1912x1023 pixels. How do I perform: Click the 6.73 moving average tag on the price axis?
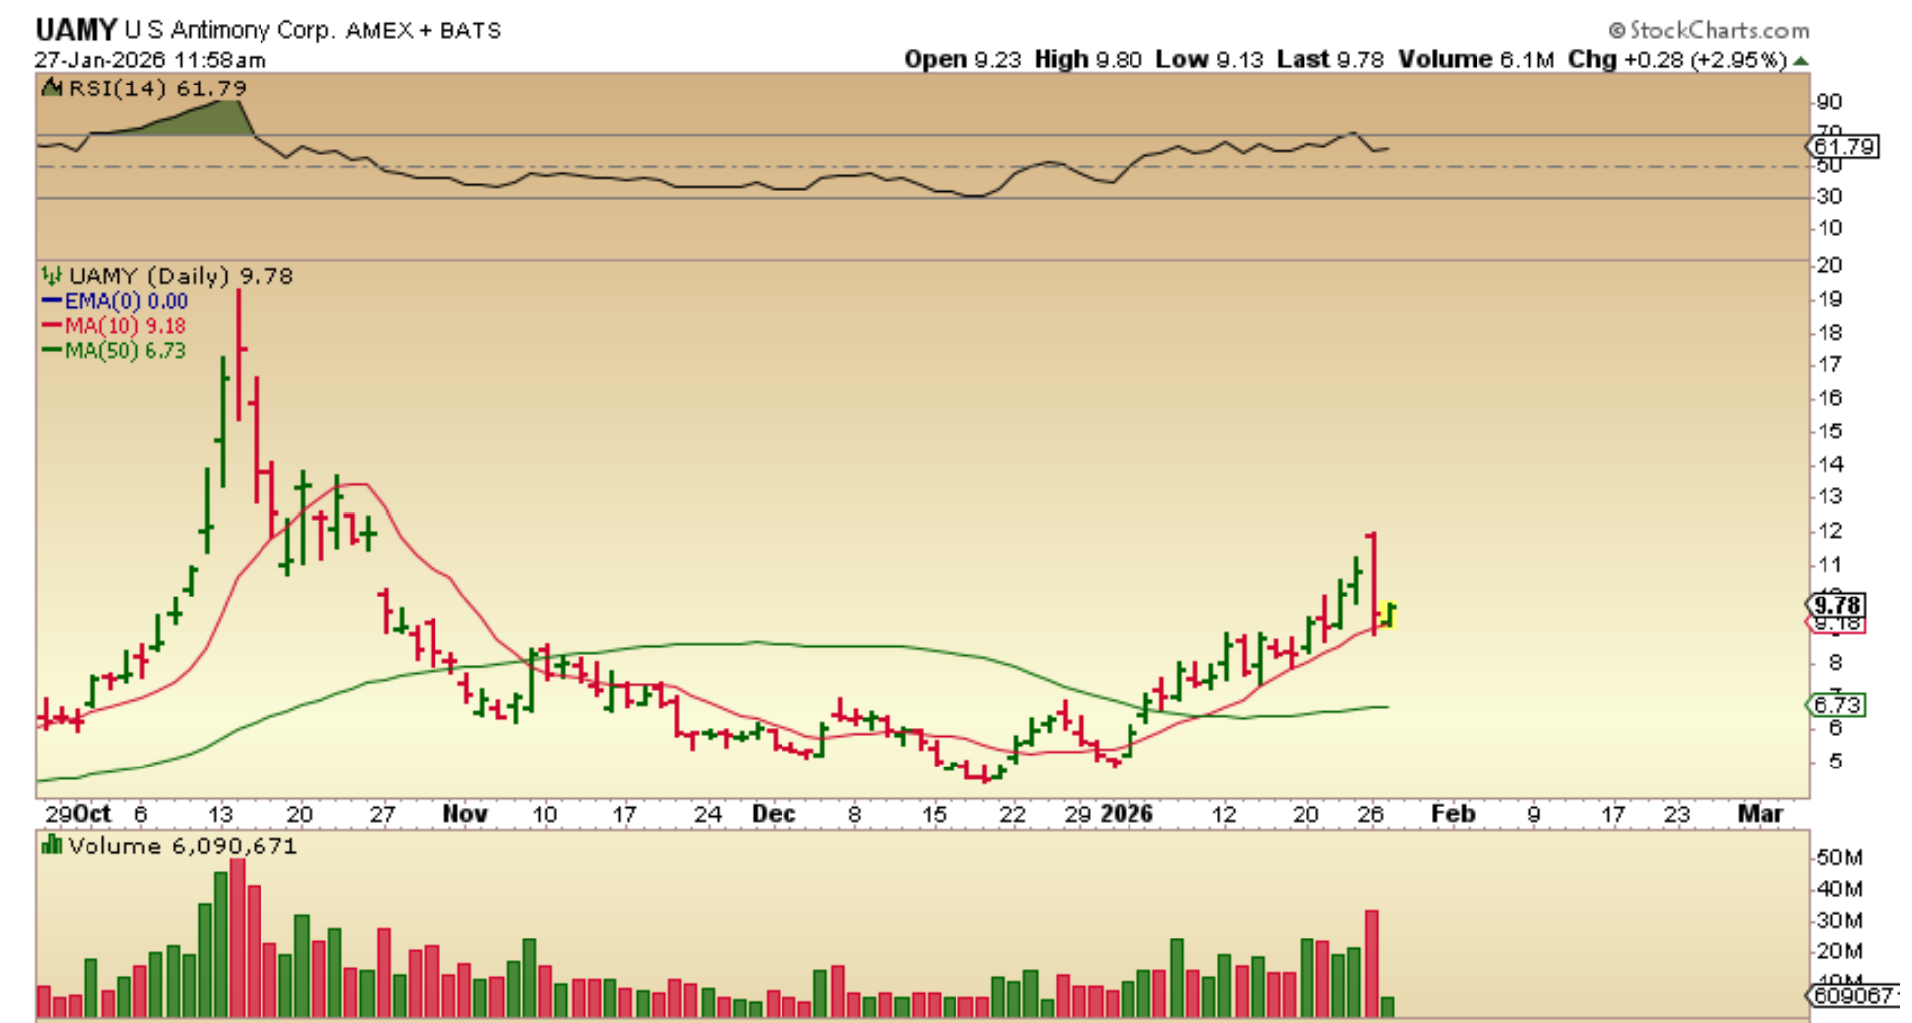[x=1837, y=705]
